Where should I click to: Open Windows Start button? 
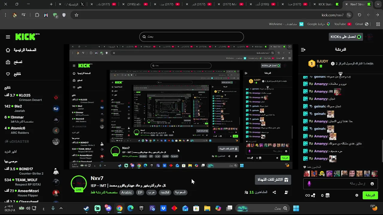(x=296, y=208)
